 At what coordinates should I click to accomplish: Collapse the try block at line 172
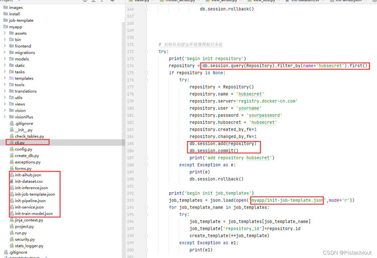pos(147,51)
